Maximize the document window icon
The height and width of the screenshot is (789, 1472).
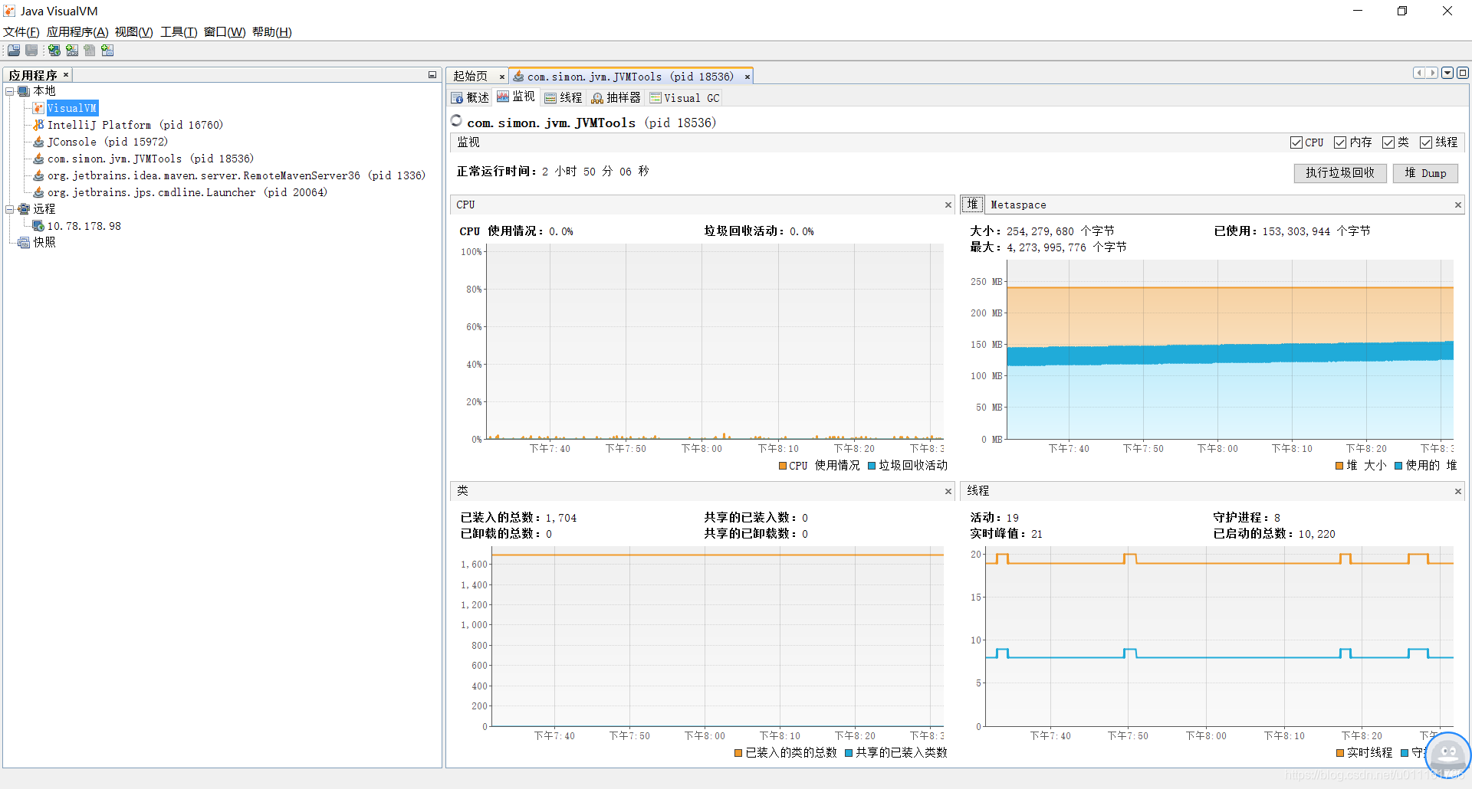(x=1463, y=73)
